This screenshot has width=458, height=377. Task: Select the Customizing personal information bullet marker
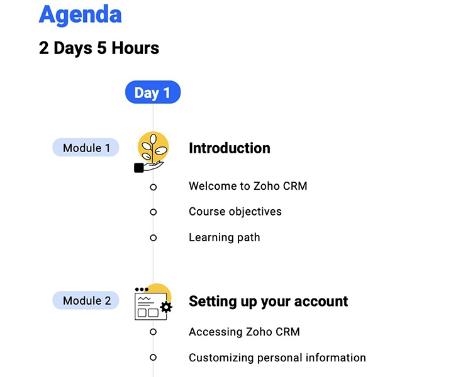tap(153, 357)
